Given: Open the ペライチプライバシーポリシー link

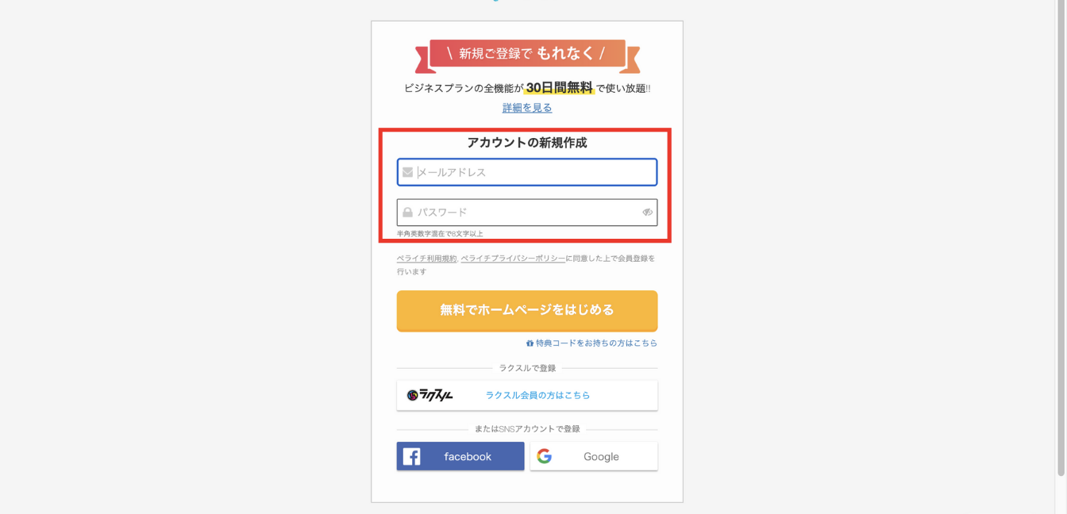Looking at the screenshot, I should 513,259.
